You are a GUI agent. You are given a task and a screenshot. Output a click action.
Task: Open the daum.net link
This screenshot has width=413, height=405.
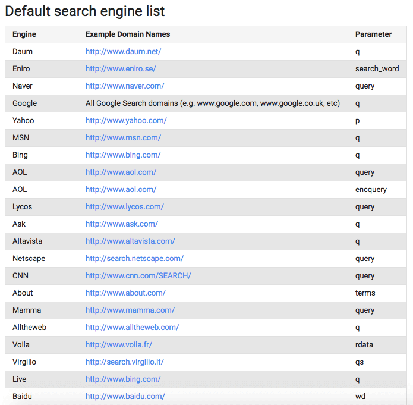tap(123, 51)
